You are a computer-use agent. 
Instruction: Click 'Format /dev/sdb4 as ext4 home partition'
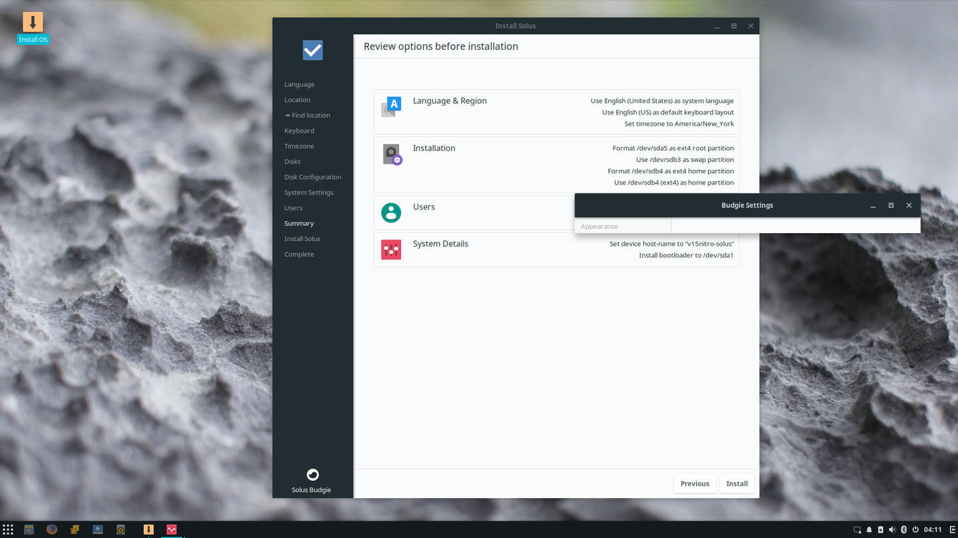[671, 171]
